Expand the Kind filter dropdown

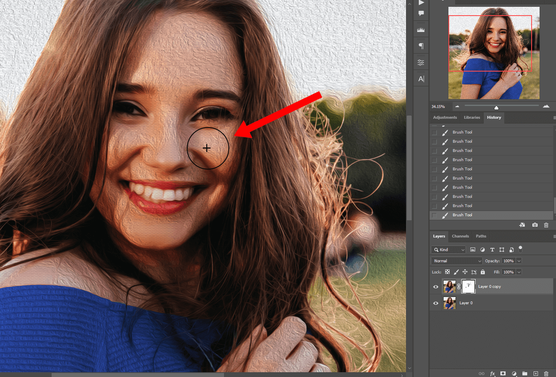462,249
